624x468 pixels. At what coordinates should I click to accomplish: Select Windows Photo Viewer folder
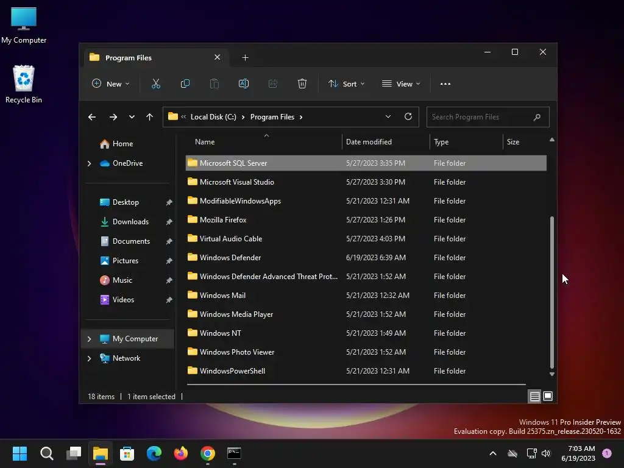coord(366,352)
